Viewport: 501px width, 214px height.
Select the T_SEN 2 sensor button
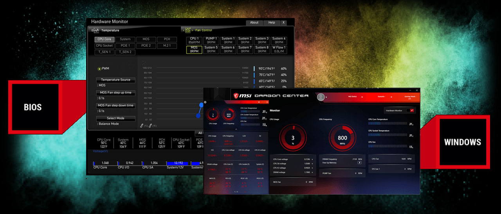click(125, 52)
